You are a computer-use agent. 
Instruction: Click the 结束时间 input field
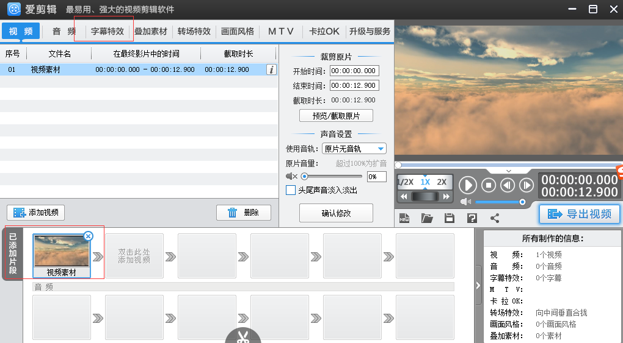click(354, 85)
